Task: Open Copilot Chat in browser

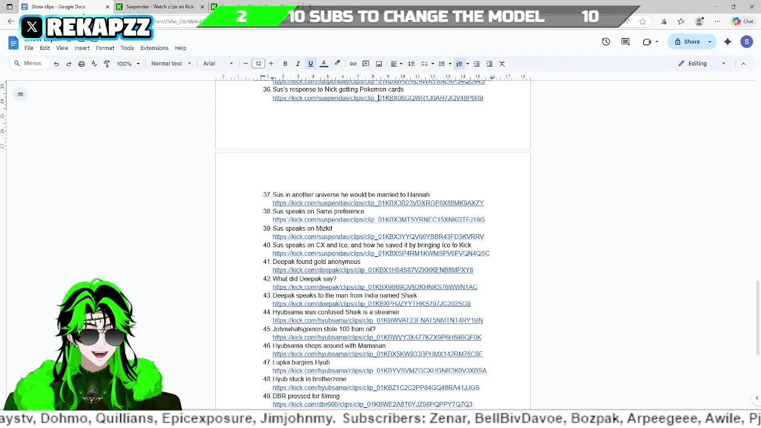Action: tap(743, 21)
